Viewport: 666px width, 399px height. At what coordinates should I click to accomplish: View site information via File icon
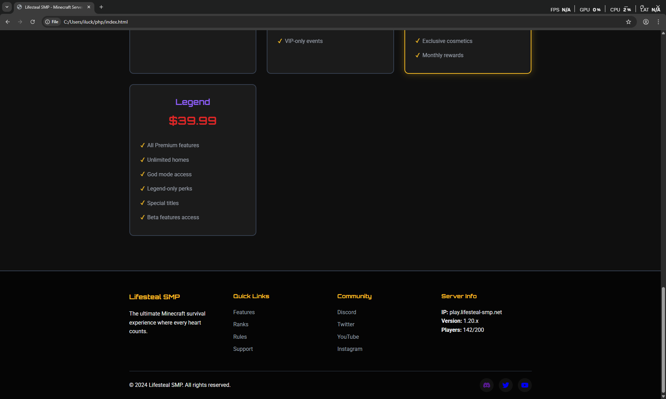pos(52,22)
